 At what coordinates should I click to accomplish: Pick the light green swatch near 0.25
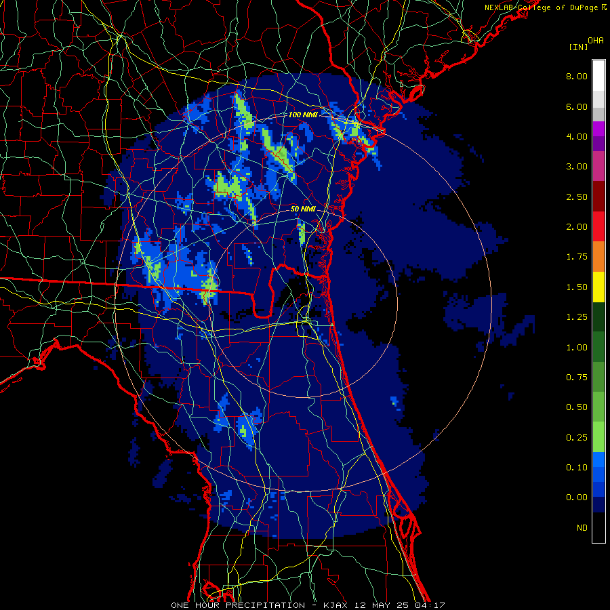click(598, 437)
